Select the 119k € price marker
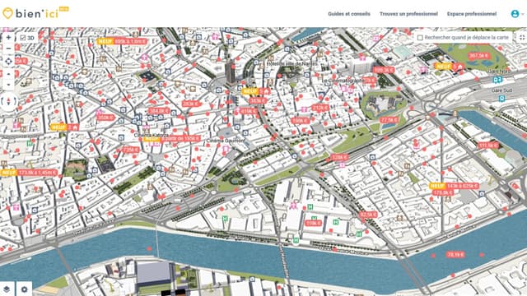527x296 pixels. click(x=313, y=223)
